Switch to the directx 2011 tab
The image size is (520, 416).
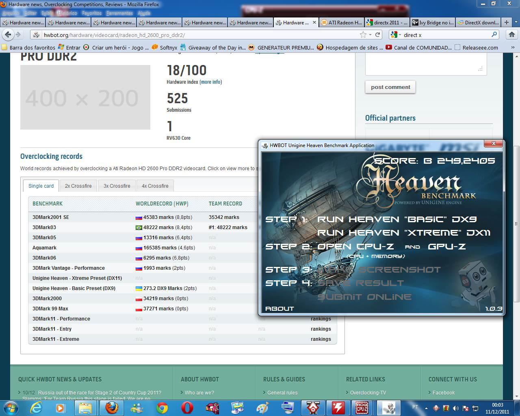[x=387, y=22]
